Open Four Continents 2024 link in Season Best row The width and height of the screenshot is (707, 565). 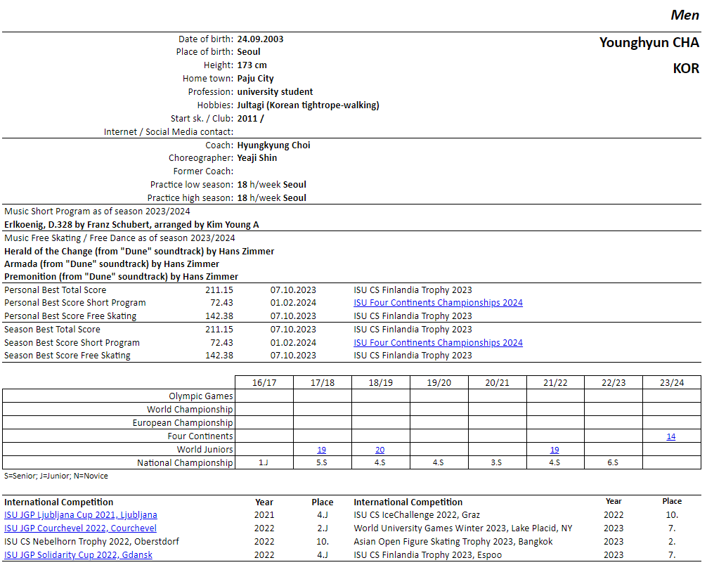coord(438,343)
